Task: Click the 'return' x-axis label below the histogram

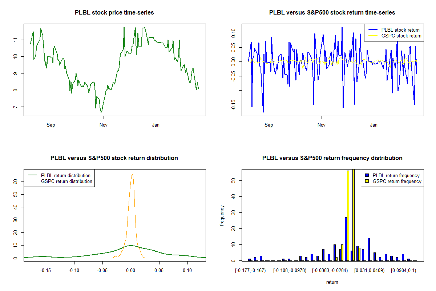Action: click(332, 282)
